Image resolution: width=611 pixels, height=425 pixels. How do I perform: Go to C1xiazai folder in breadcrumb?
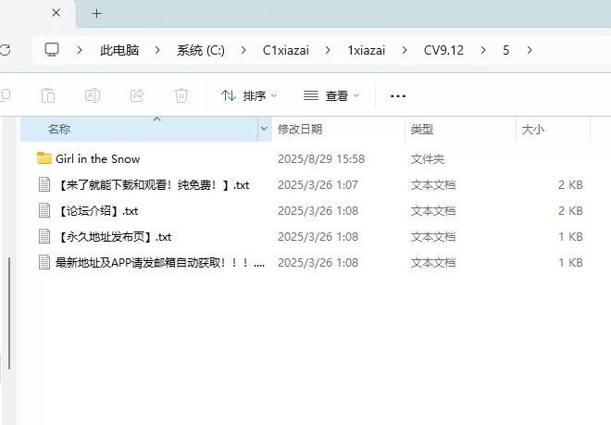click(286, 50)
